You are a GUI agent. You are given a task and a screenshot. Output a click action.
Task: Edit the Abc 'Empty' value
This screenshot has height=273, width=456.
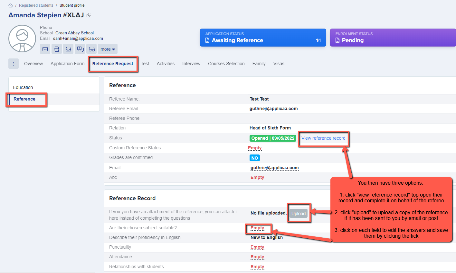[257, 177]
